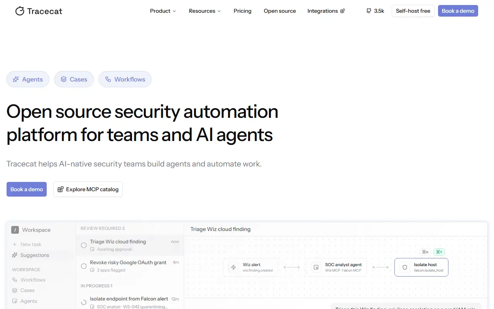
Task: Click the small icon beside 3 apps flagged
Action: (x=92, y=270)
